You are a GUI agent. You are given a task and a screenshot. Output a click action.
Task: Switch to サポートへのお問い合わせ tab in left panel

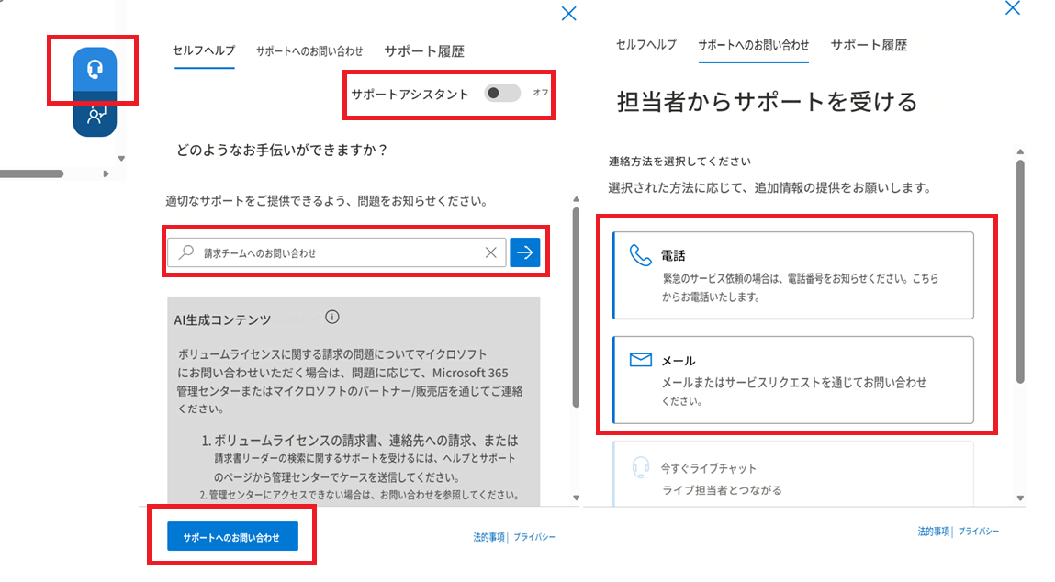309,51
